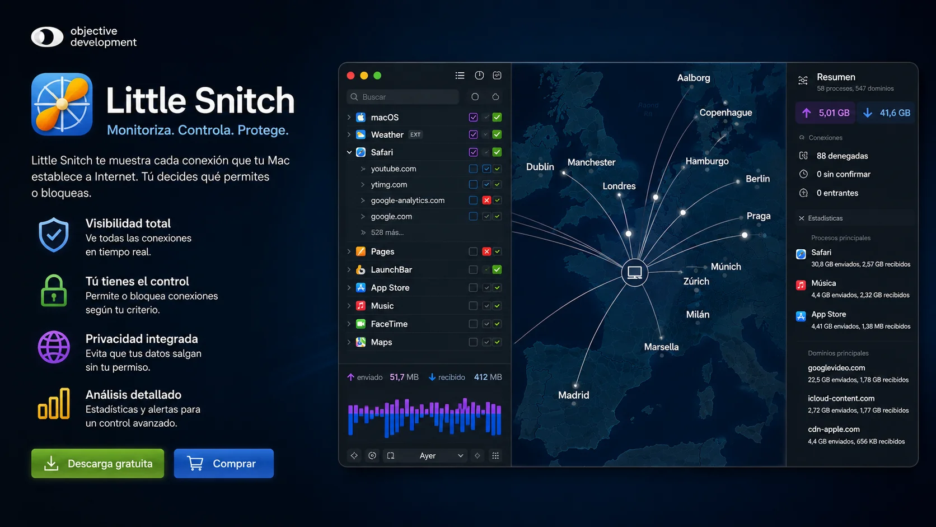Click the diamond-arrows icon left of the bottom bar
The width and height of the screenshot is (936, 527).
354,456
